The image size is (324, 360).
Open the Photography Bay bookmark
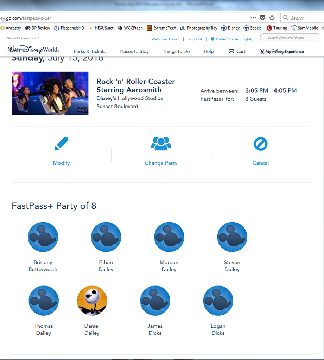[199, 28]
